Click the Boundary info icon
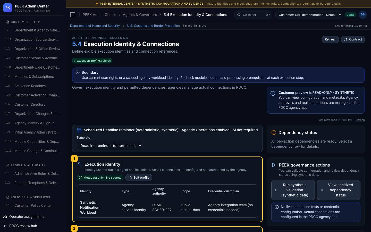This screenshot has height=232, width=371. point(78,72)
